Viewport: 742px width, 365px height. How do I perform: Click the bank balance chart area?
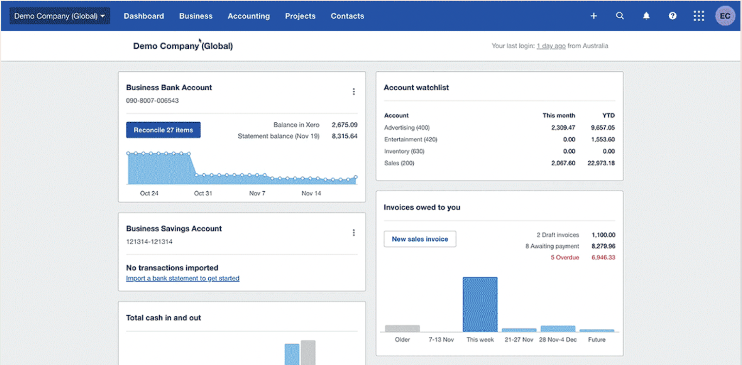tap(242, 168)
